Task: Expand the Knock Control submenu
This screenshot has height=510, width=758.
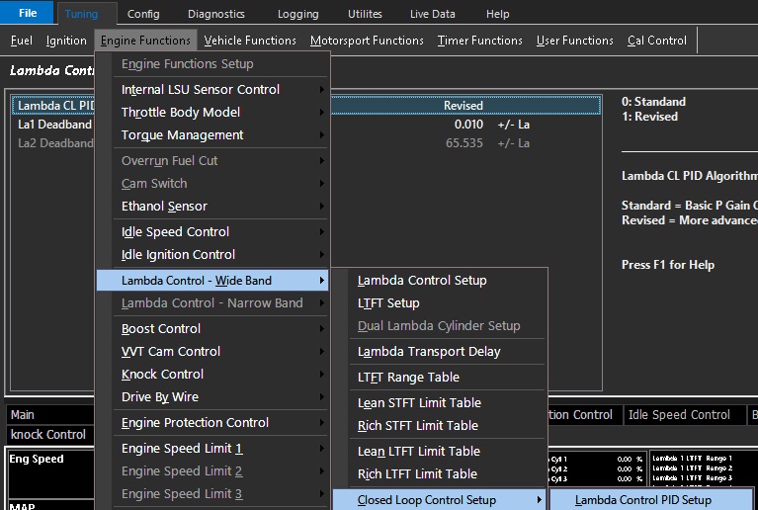Action: 162,374
